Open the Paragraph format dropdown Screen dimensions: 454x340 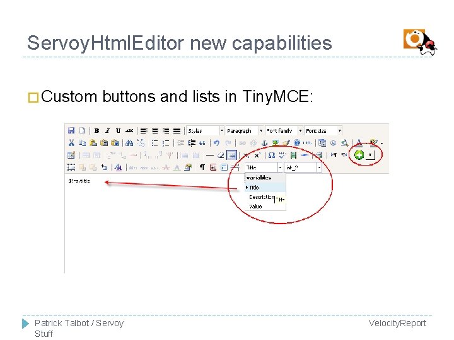point(245,131)
